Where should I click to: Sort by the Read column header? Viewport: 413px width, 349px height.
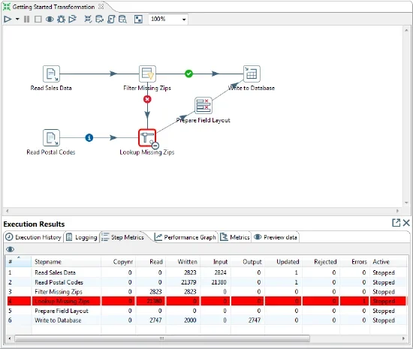[x=151, y=262]
